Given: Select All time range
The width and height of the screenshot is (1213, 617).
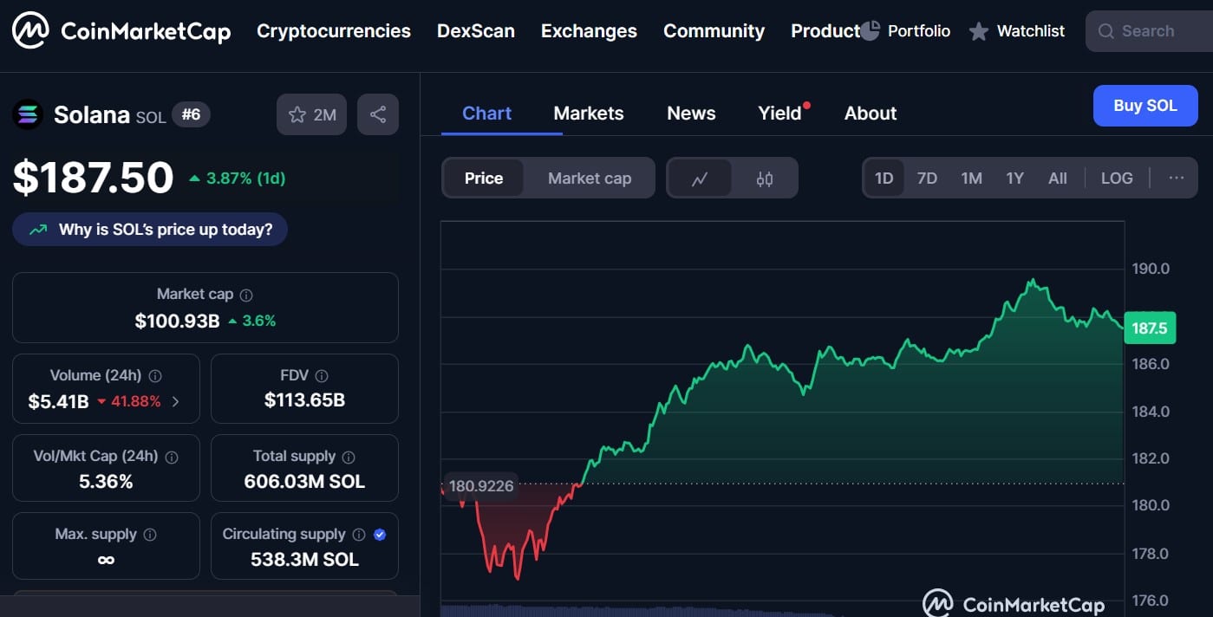Looking at the screenshot, I should click(x=1058, y=178).
